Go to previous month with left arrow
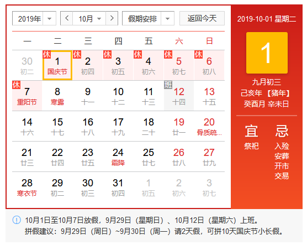This screenshot has width=307, height=245. click(x=67, y=18)
